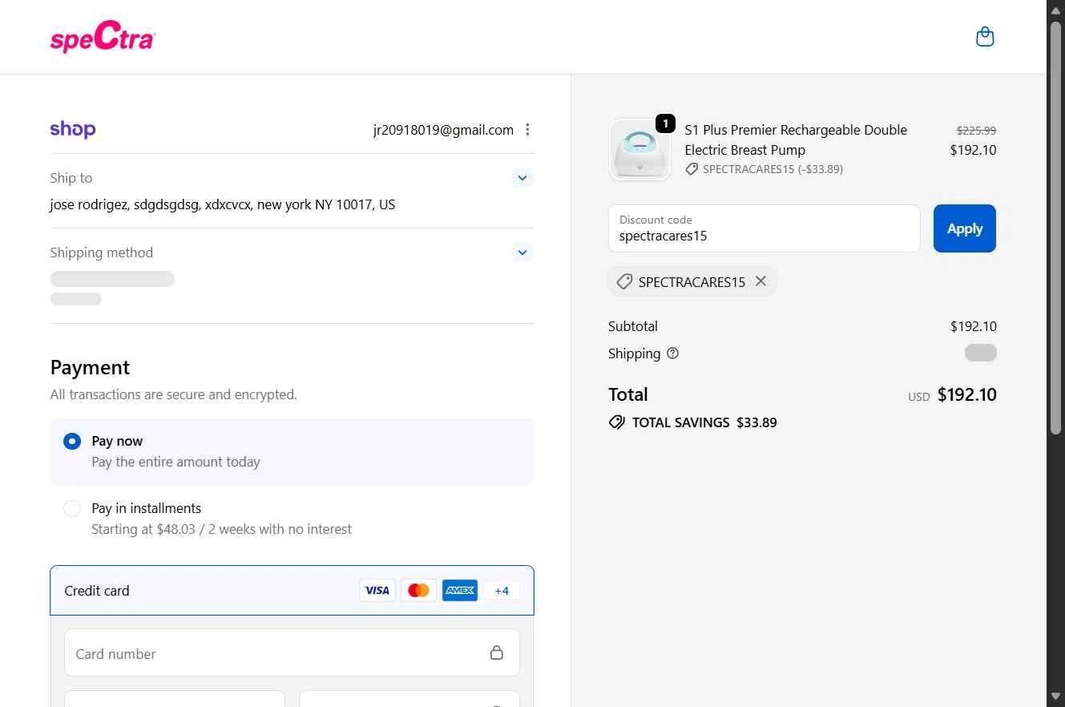This screenshot has height=707, width=1065.
Task: Click the Mastercard icon
Action: [x=418, y=591]
